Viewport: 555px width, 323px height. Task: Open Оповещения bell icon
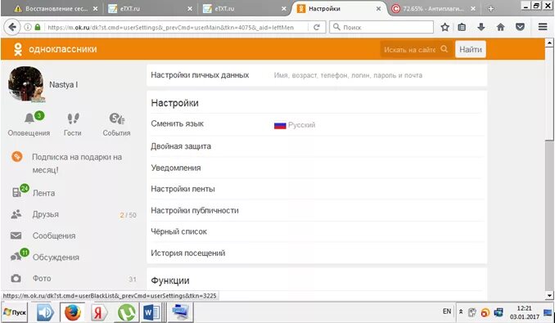tap(29, 119)
